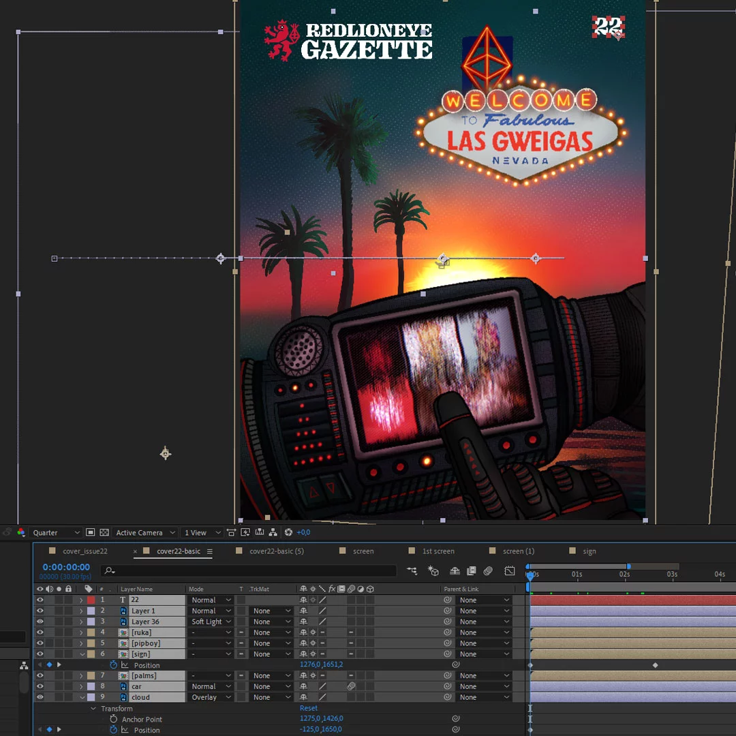Click the Timeline graph icon in viewer bar
Screen dimensions: 736x736
point(260,532)
